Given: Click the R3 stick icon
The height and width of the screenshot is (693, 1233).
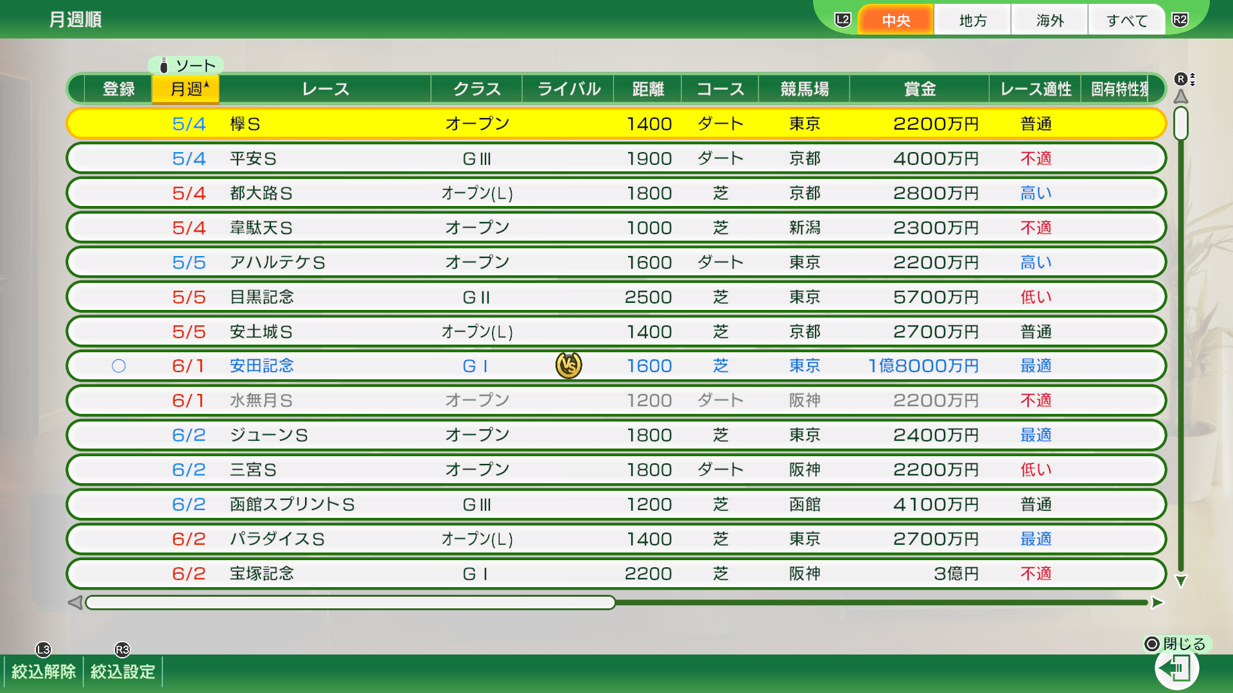Looking at the screenshot, I should (x=122, y=649).
